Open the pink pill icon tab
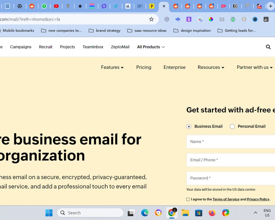Viewport: 275px width, 220px height. pyautogui.click(x=223, y=6)
